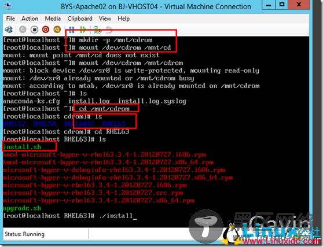
Task: Open the Help menu
Action: point(124,19)
